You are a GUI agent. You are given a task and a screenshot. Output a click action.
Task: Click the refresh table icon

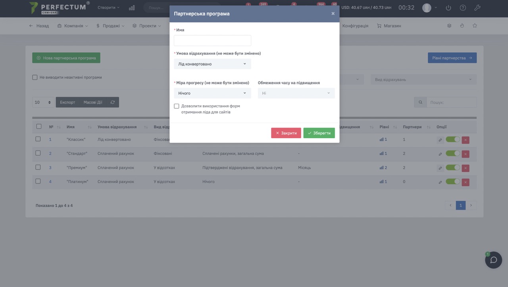click(113, 102)
